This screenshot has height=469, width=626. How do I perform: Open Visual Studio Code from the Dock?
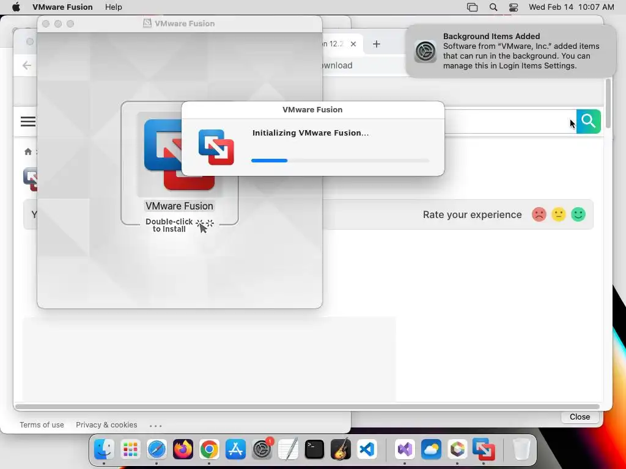(367, 449)
